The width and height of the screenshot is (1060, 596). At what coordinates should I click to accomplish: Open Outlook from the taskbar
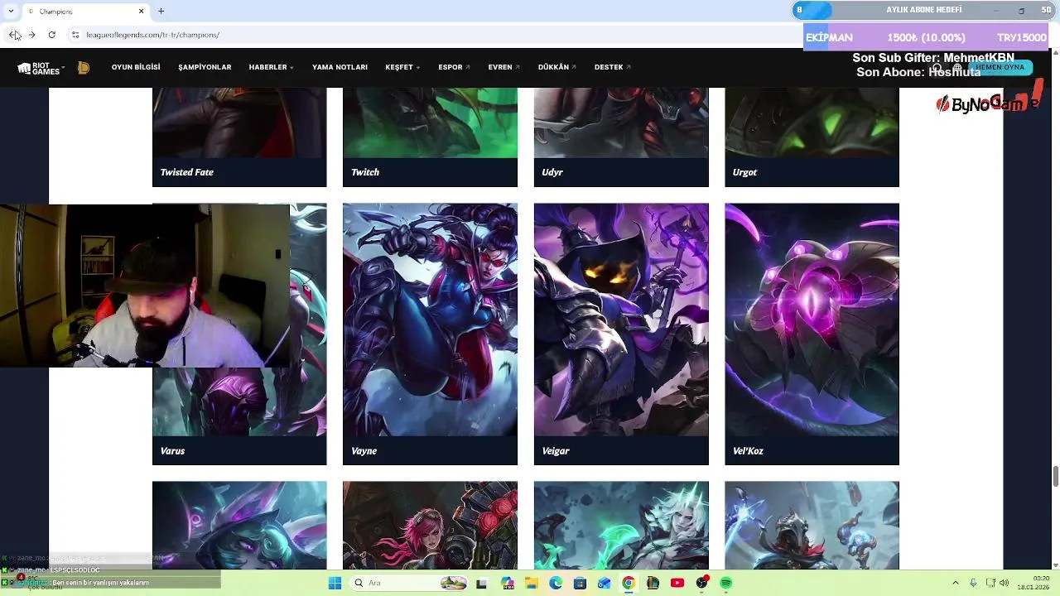pos(604,583)
